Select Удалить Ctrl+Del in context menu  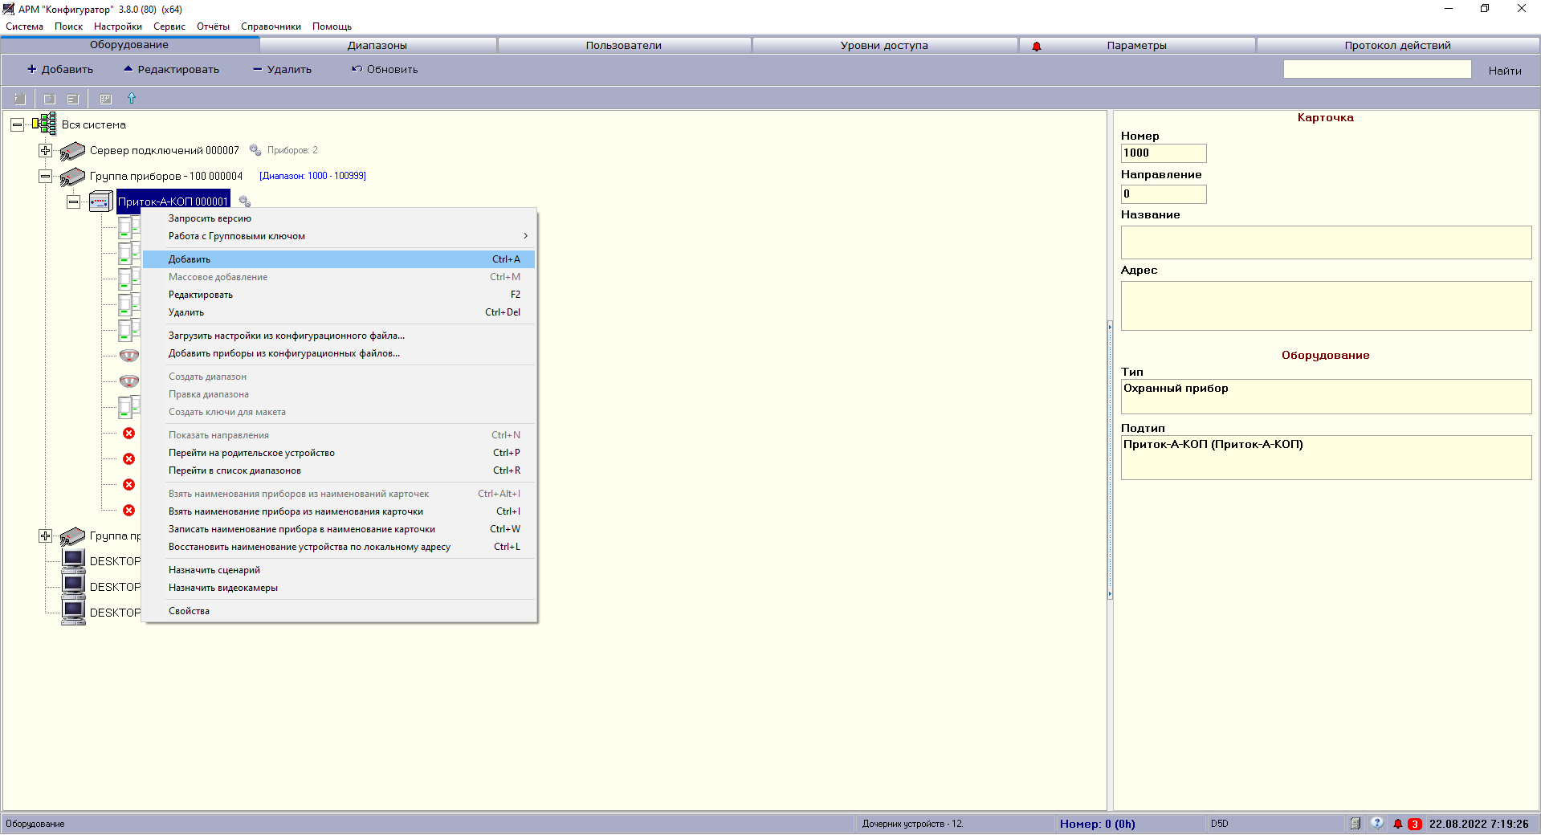click(x=339, y=312)
